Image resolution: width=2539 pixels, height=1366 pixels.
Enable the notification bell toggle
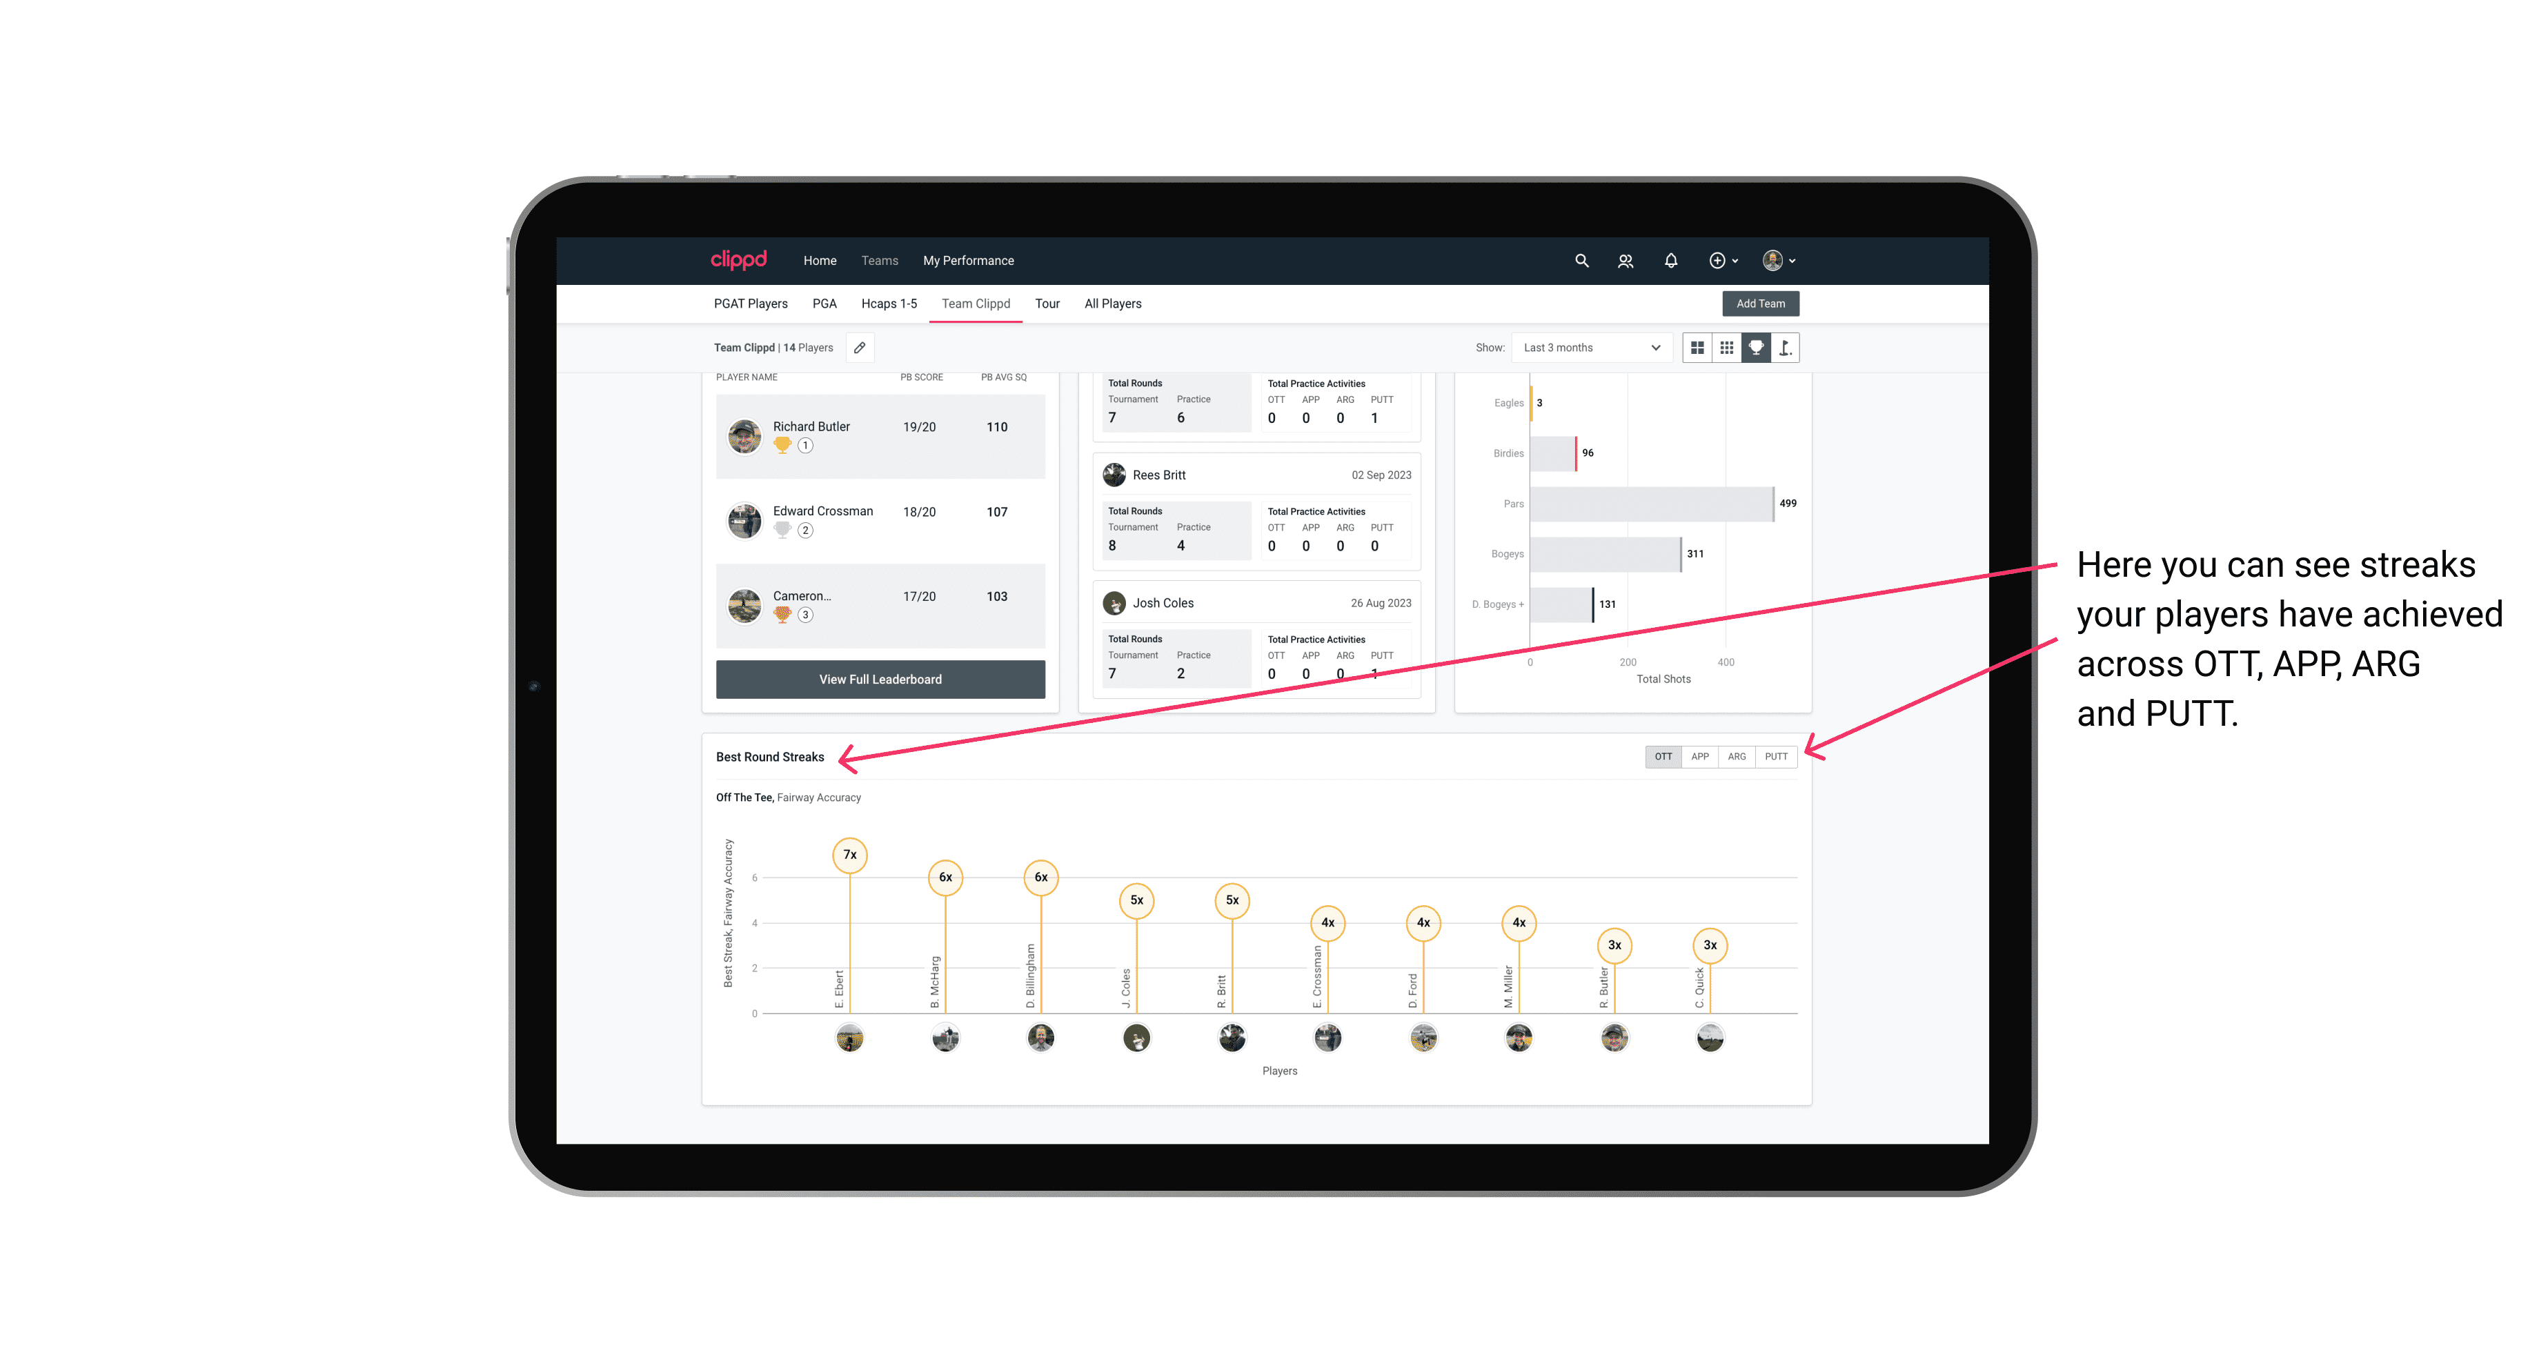1670,261
